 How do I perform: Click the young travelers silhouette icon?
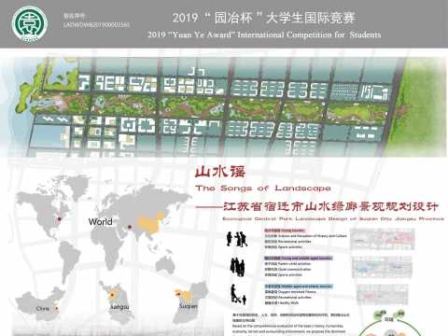click(x=237, y=239)
